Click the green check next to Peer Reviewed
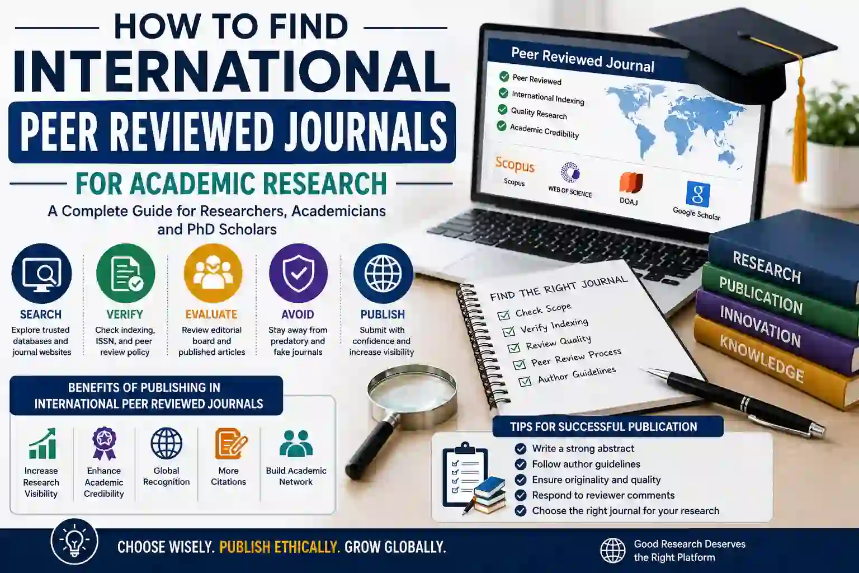The width and height of the screenshot is (859, 573). [x=504, y=77]
